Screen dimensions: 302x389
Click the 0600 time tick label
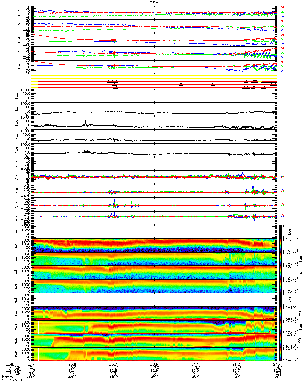tap(154, 377)
